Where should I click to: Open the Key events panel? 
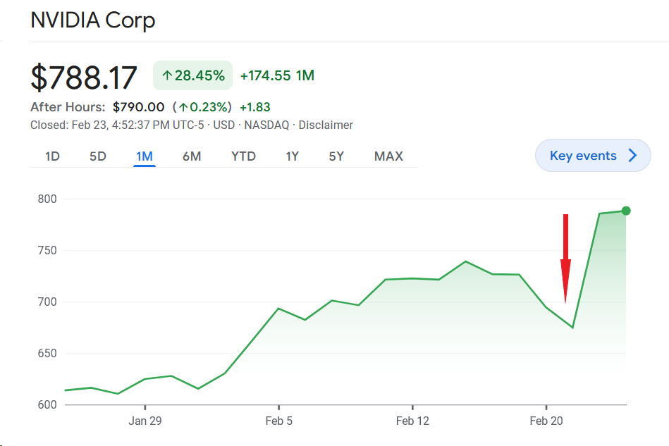click(x=583, y=156)
